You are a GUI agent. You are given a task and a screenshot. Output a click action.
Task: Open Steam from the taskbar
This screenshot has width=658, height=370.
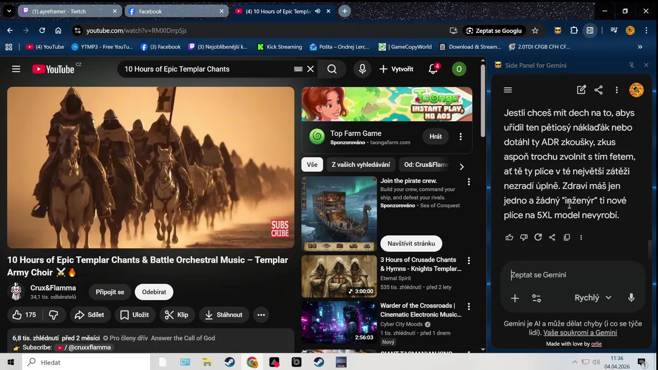229,362
